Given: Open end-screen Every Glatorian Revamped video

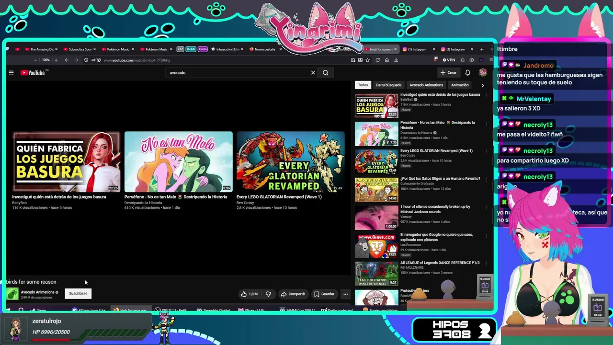Looking at the screenshot, I should point(290,162).
